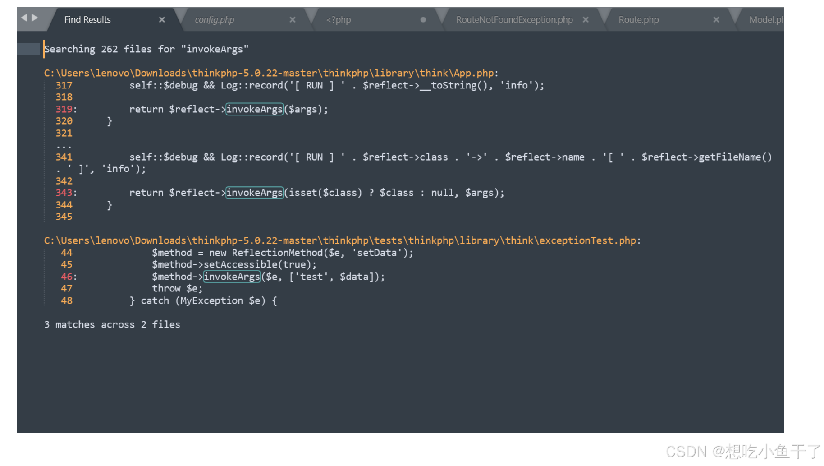The image size is (824, 466).
Task: Click line number 48
Action: (67, 300)
